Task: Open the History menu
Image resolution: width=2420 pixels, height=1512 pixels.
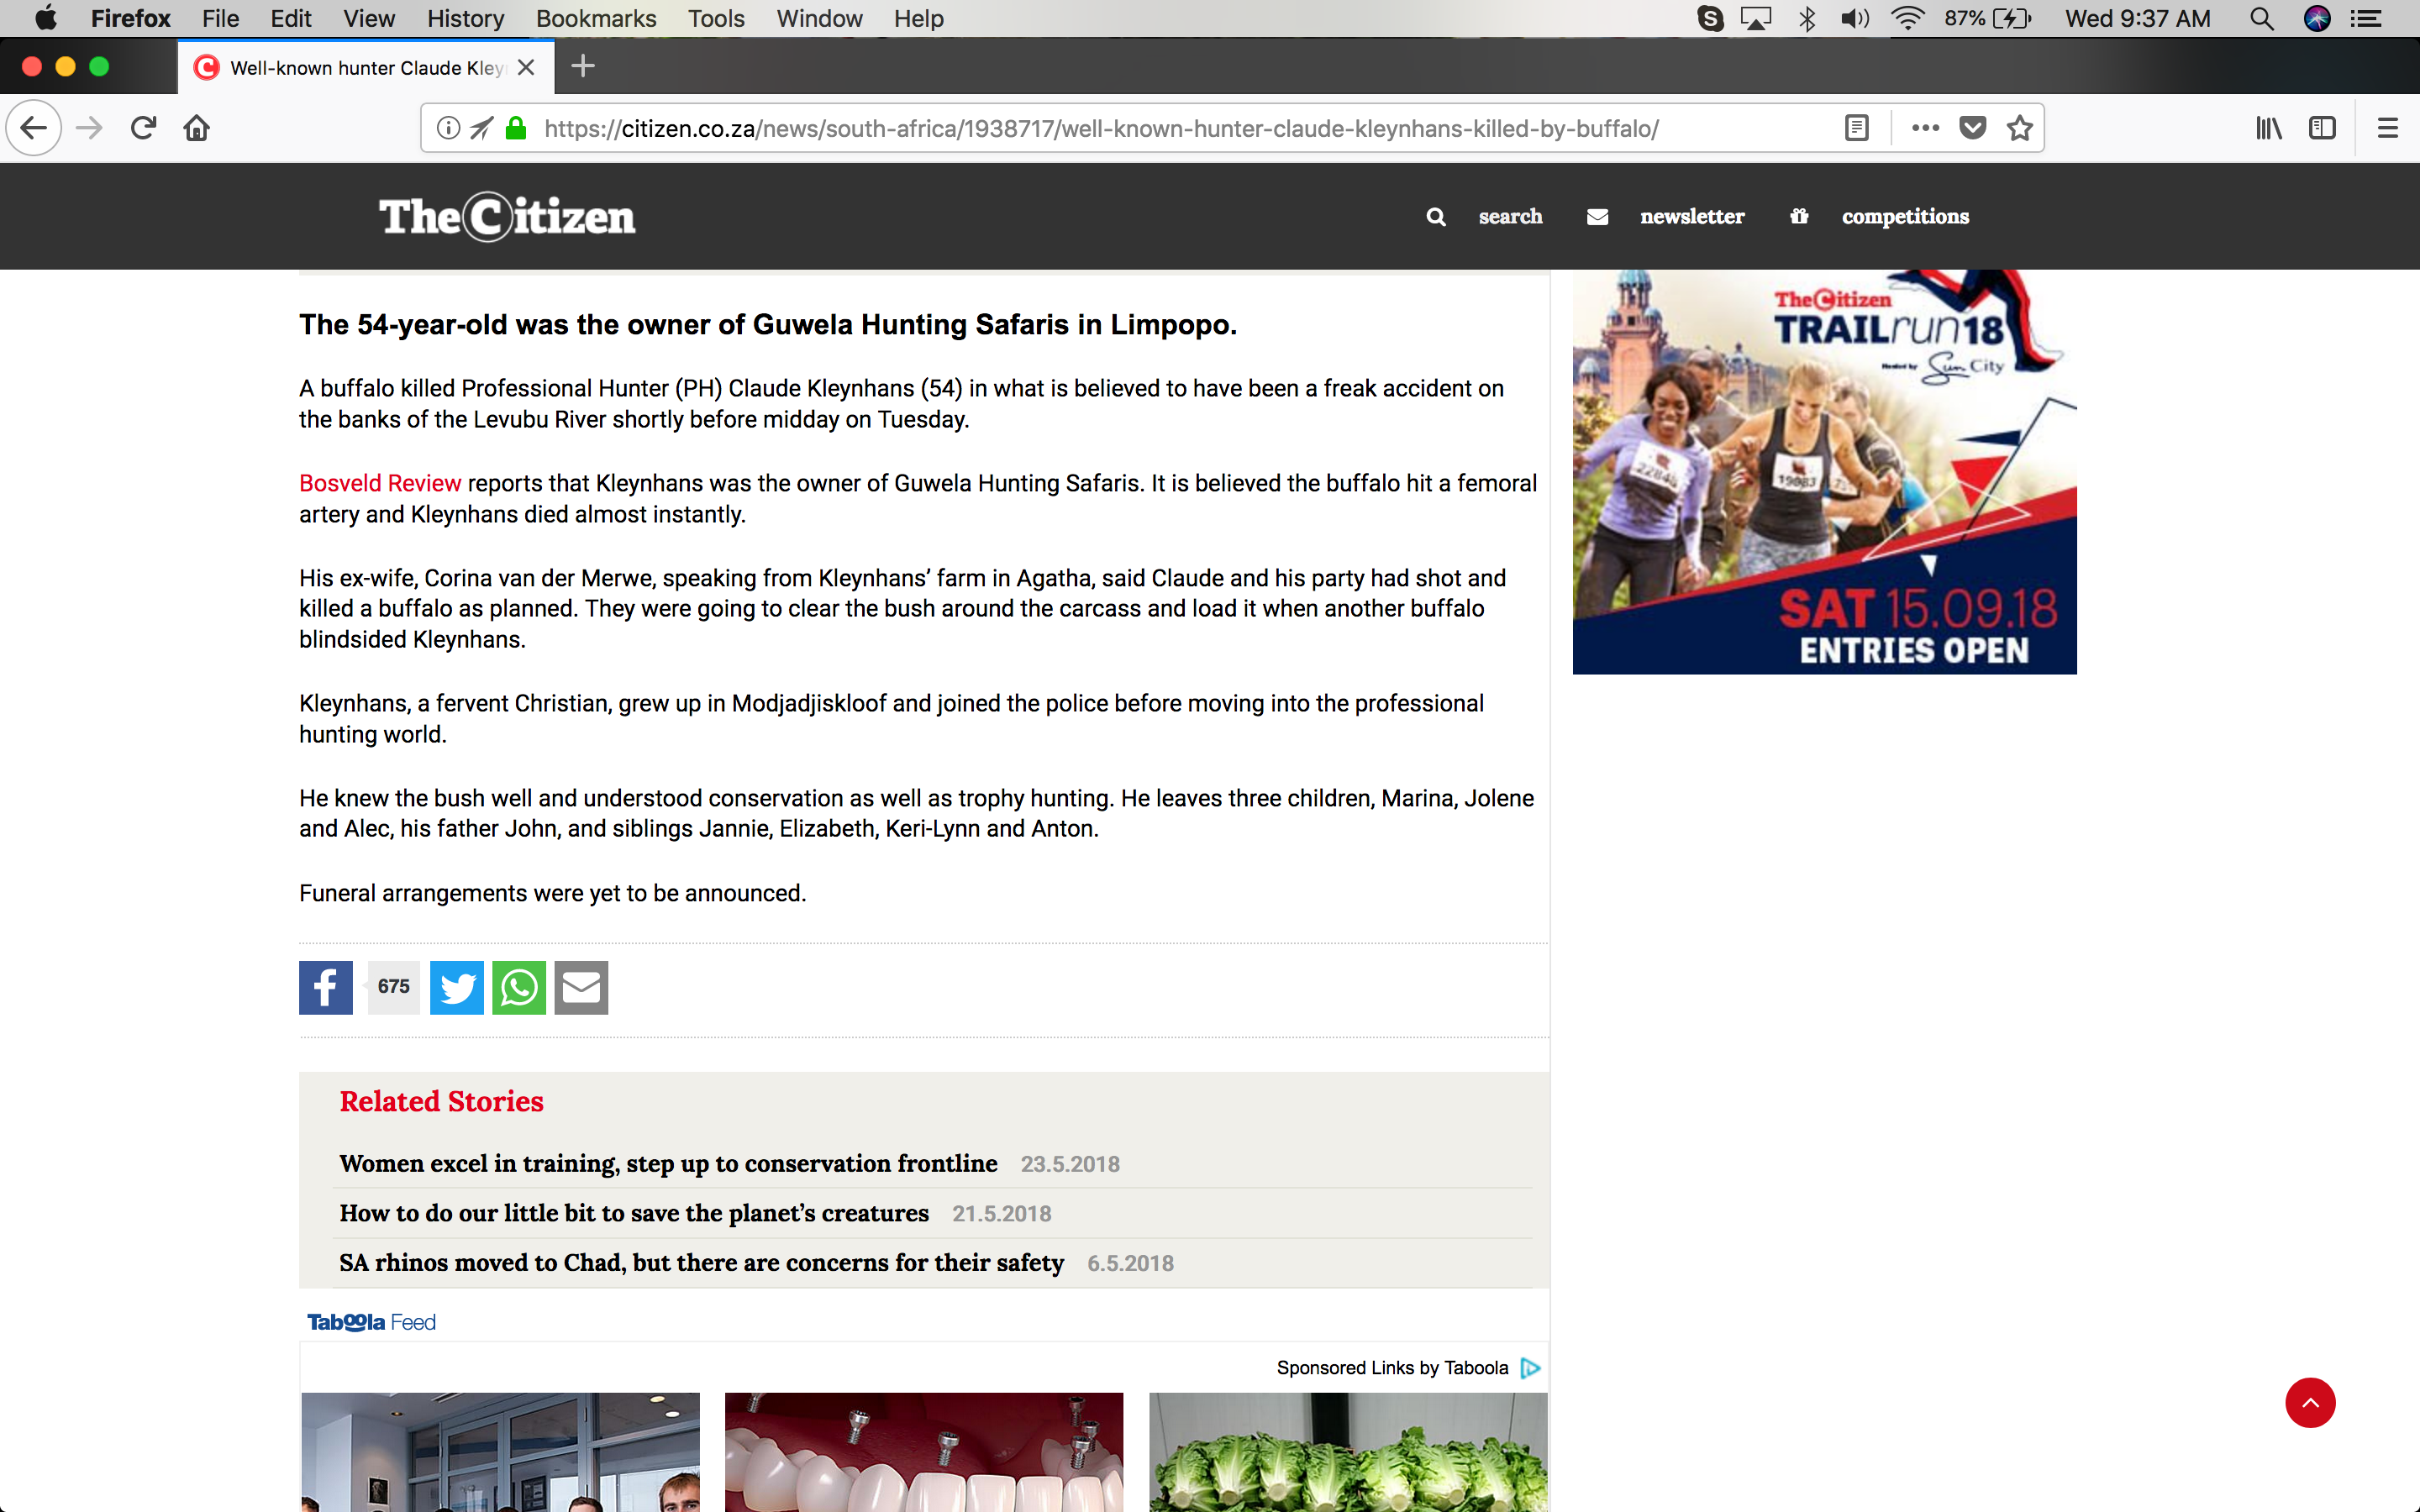Action: 465,18
